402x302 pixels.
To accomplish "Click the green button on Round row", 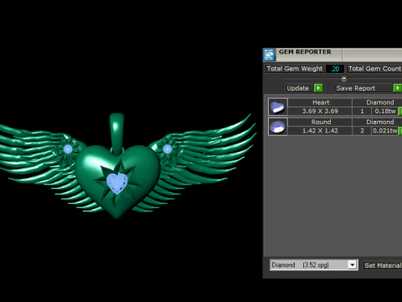I will click(400, 131).
